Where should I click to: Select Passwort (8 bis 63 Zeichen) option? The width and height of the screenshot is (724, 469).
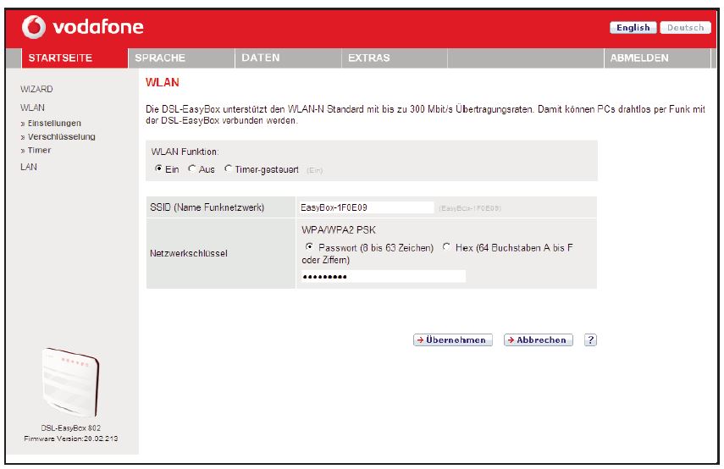coord(309,247)
